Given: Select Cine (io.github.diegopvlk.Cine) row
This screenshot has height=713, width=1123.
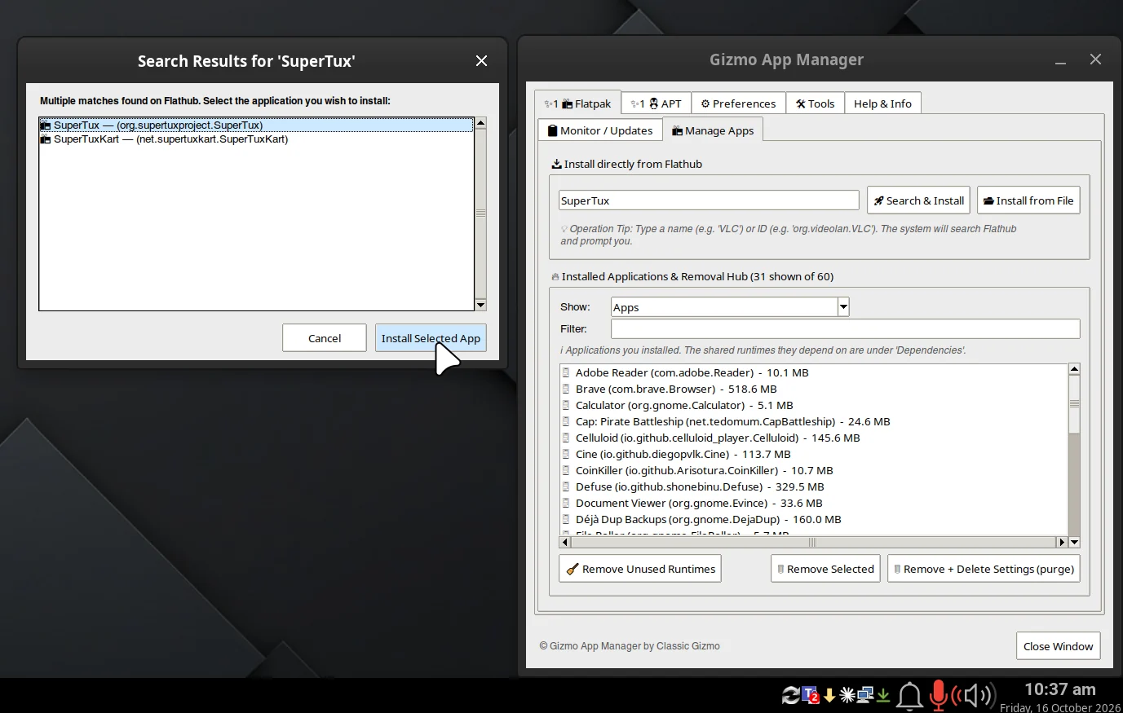Looking at the screenshot, I should pos(813,454).
